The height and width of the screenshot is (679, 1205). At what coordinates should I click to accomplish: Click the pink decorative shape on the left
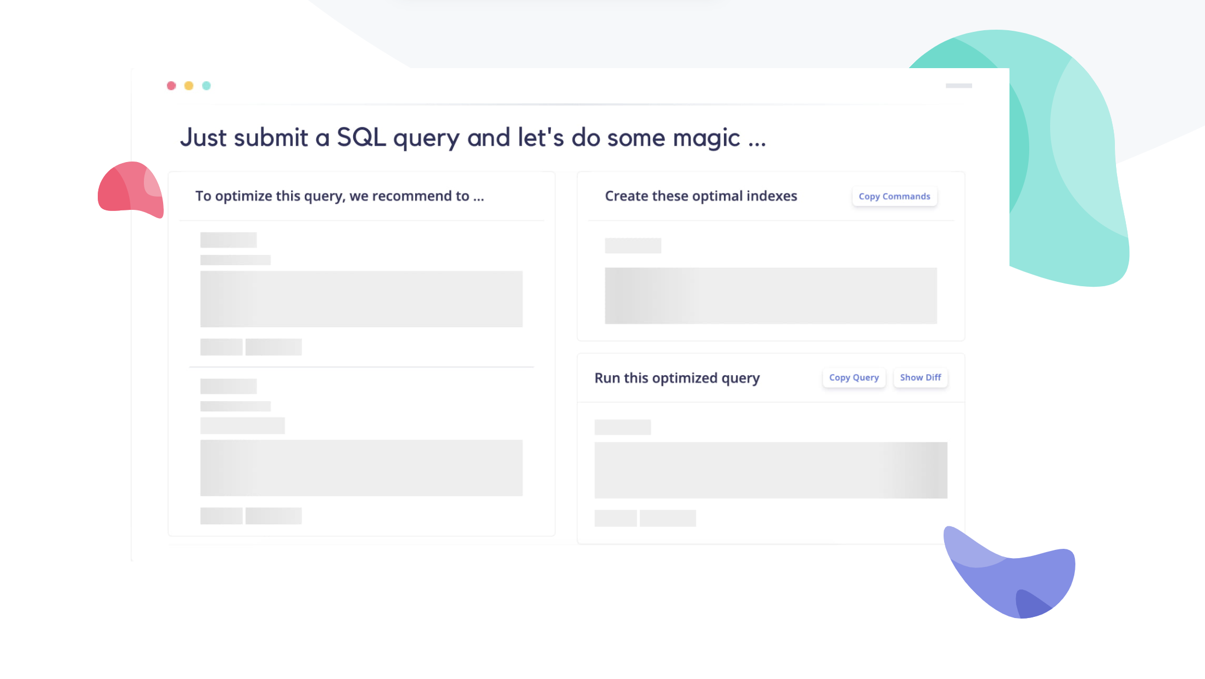pos(130,190)
